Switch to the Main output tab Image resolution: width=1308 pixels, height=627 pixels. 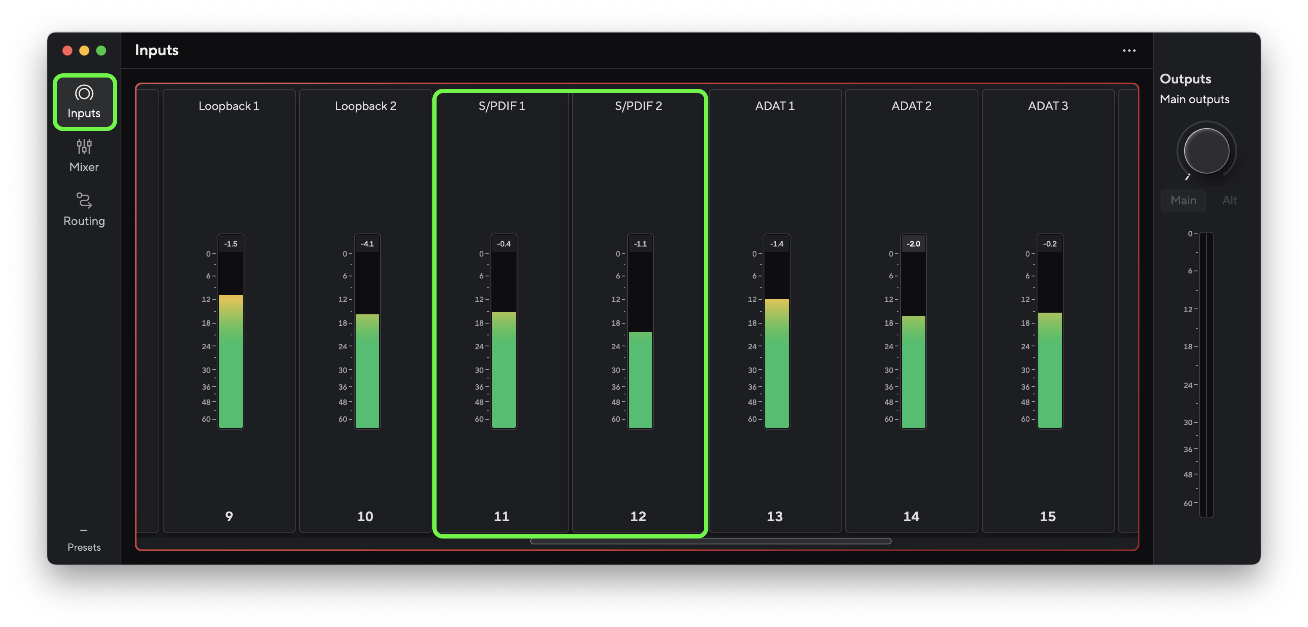click(x=1184, y=200)
